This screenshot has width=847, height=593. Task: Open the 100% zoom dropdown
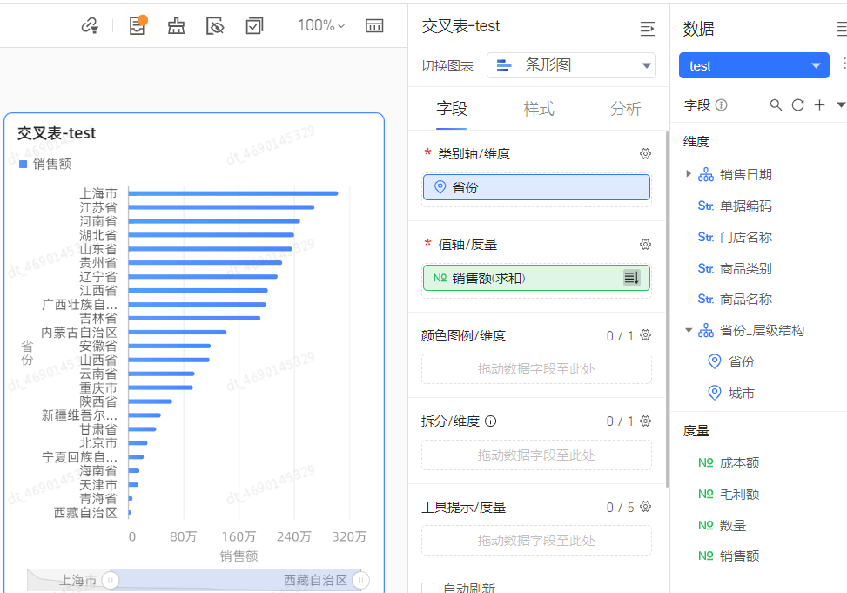coord(321,25)
